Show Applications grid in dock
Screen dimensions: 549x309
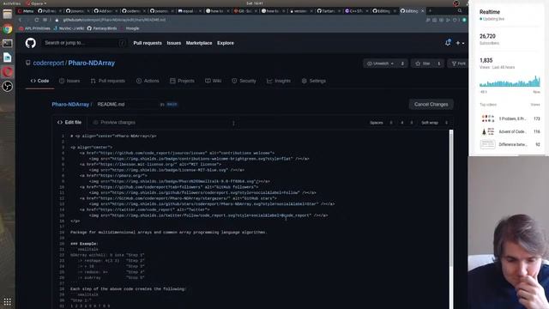(8, 301)
